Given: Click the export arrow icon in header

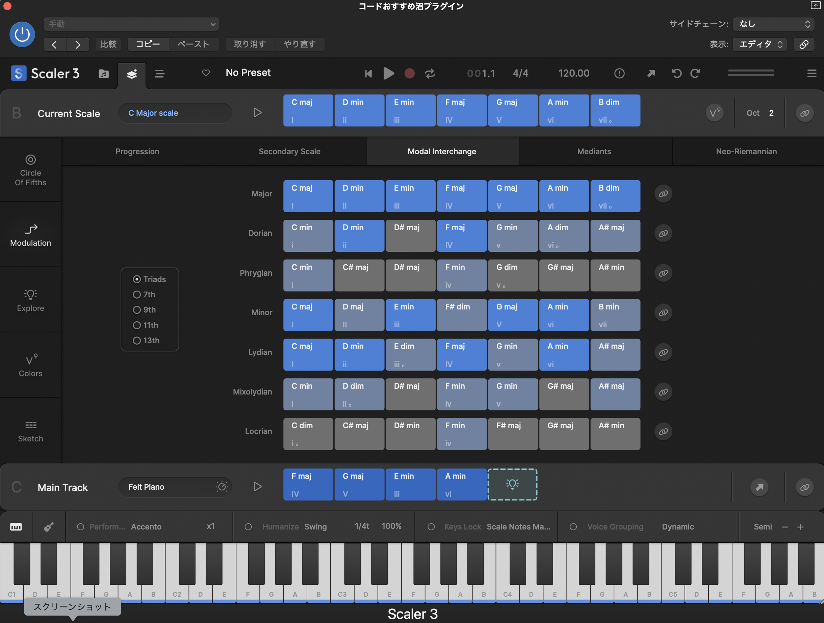Looking at the screenshot, I should (651, 73).
